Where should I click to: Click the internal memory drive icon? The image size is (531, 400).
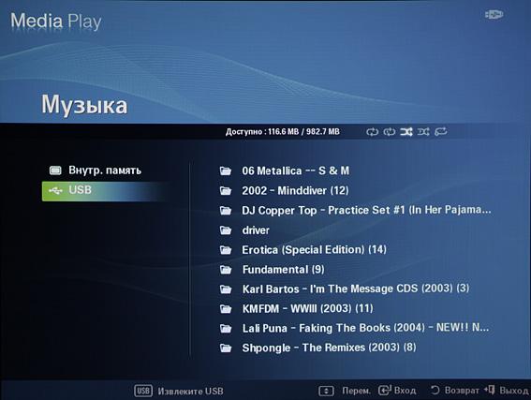(x=55, y=170)
